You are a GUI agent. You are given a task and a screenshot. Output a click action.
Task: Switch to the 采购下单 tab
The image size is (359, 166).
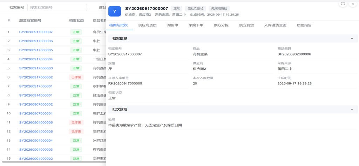pos(196,25)
